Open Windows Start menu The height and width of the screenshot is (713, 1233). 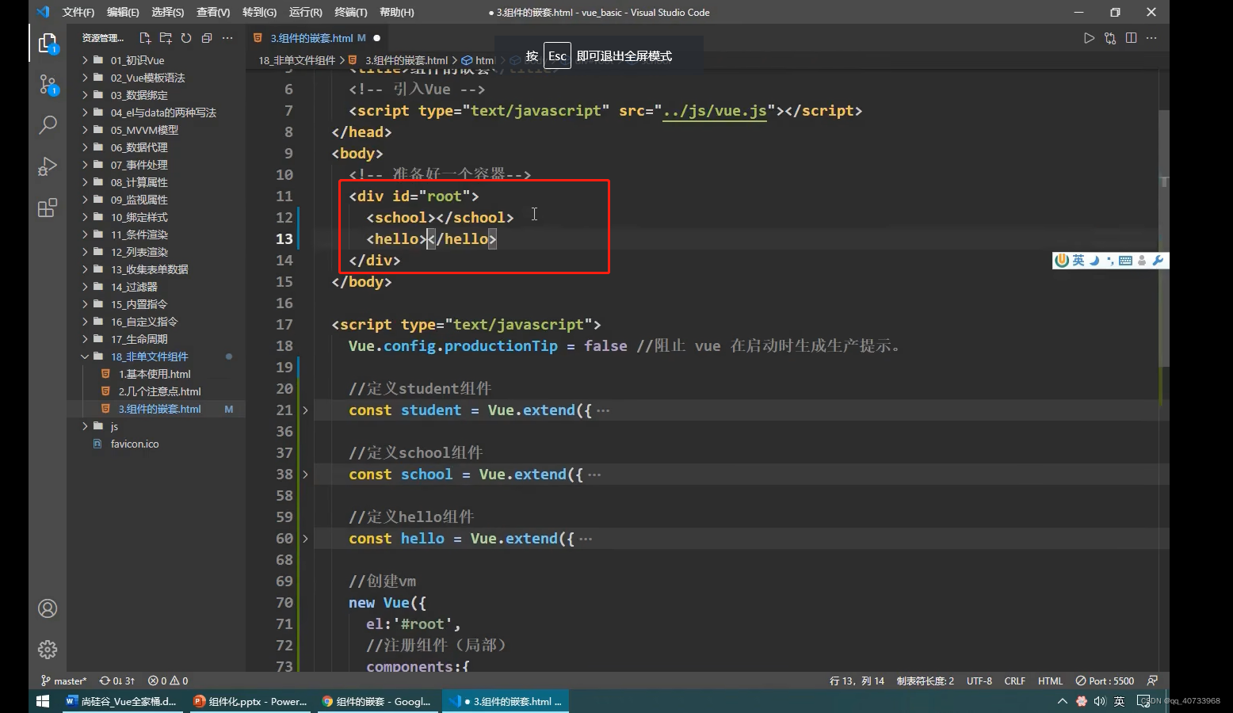coord(43,701)
